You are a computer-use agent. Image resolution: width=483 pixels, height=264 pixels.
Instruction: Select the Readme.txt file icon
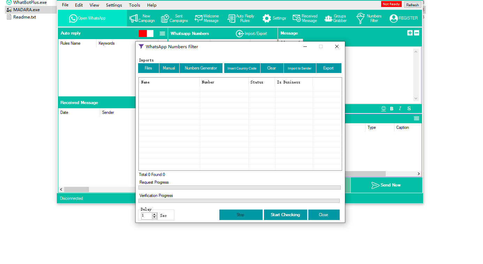coord(9,17)
